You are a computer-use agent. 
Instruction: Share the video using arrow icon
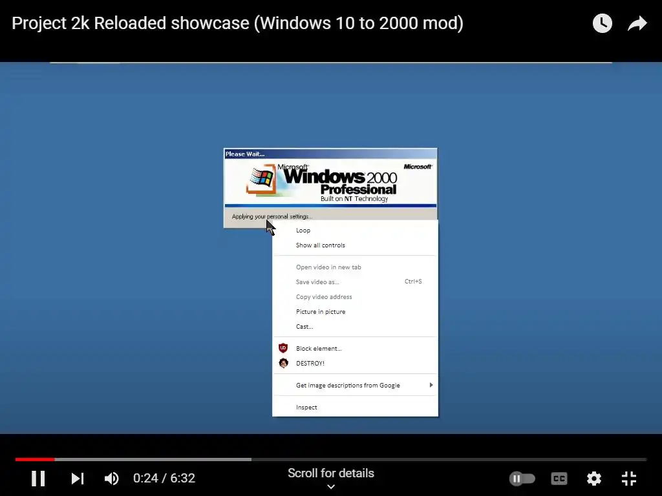637,23
